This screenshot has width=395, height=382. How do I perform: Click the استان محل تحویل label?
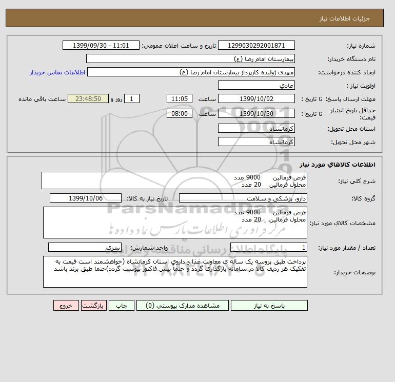(x=351, y=129)
